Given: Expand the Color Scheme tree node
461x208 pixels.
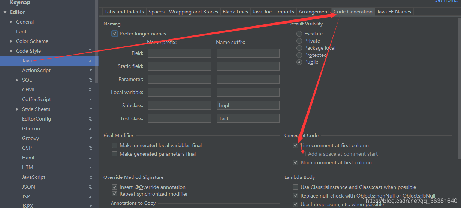Looking at the screenshot, I should pos(11,41).
